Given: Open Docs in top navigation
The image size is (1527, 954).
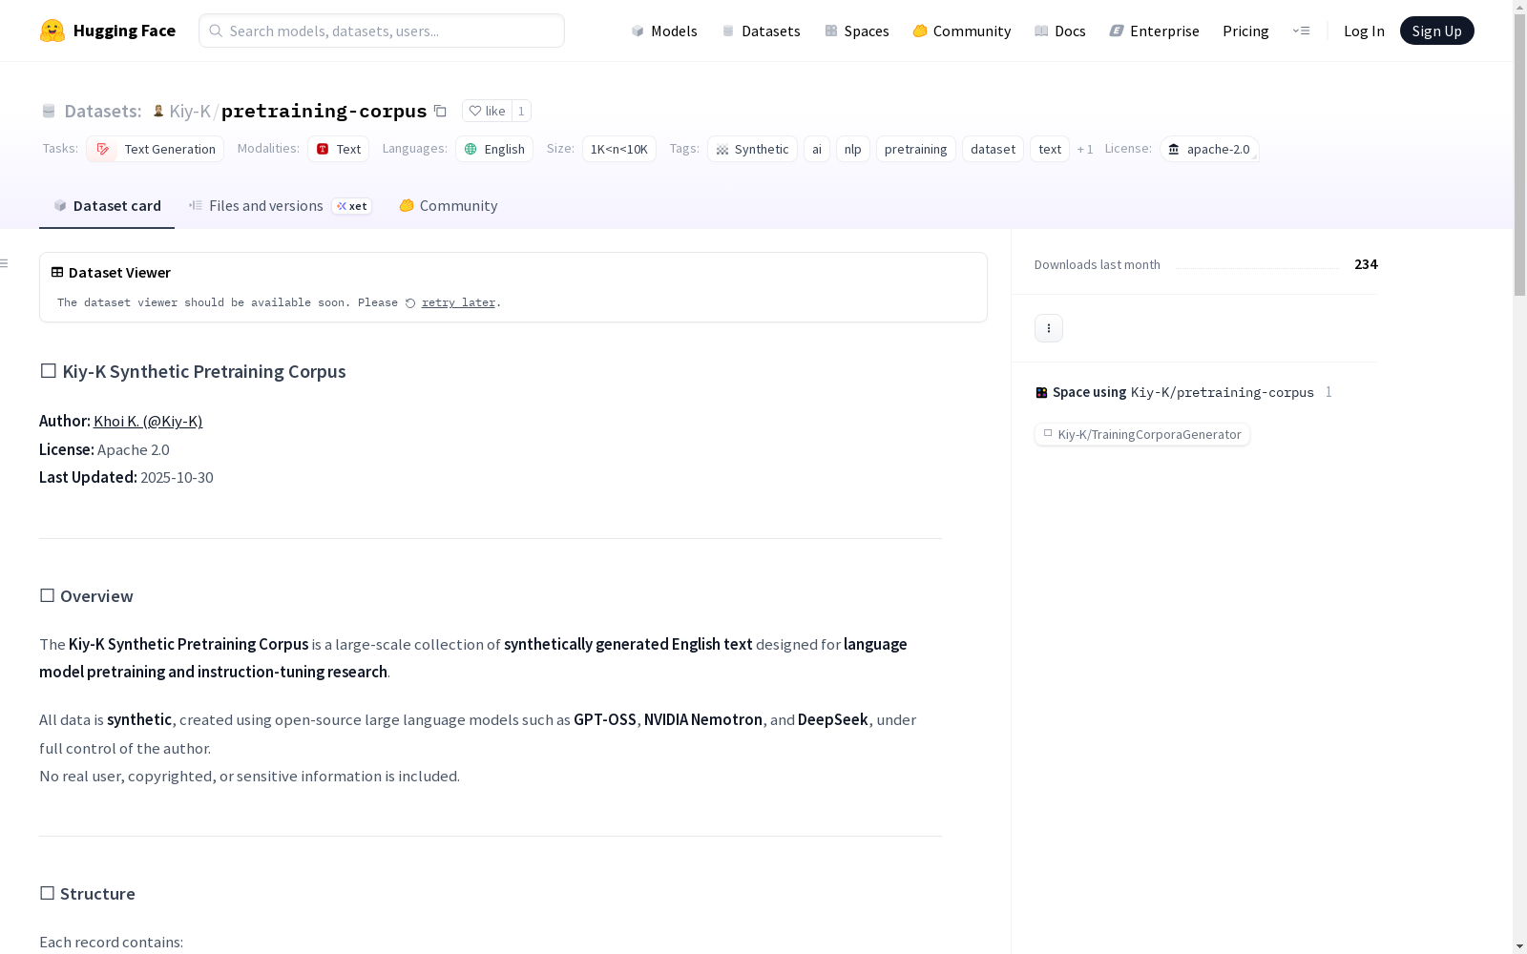Looking at the screenshot, I should [1060, 31].
